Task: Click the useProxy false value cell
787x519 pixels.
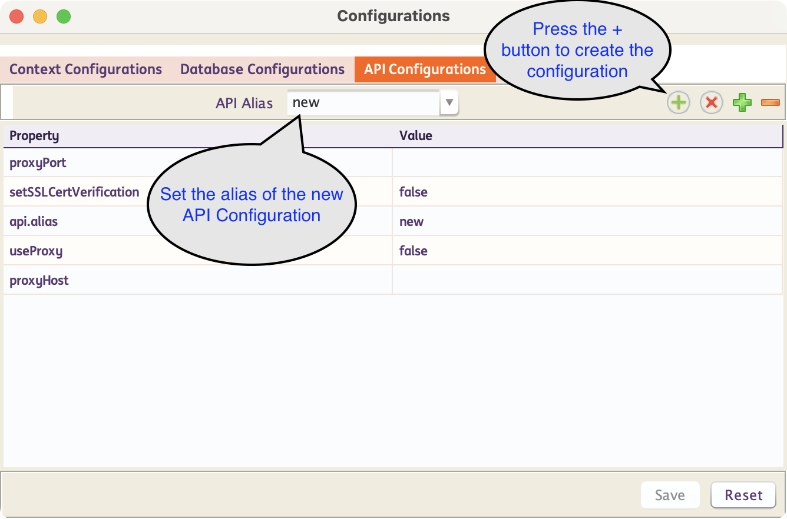Action: point(587,251)
